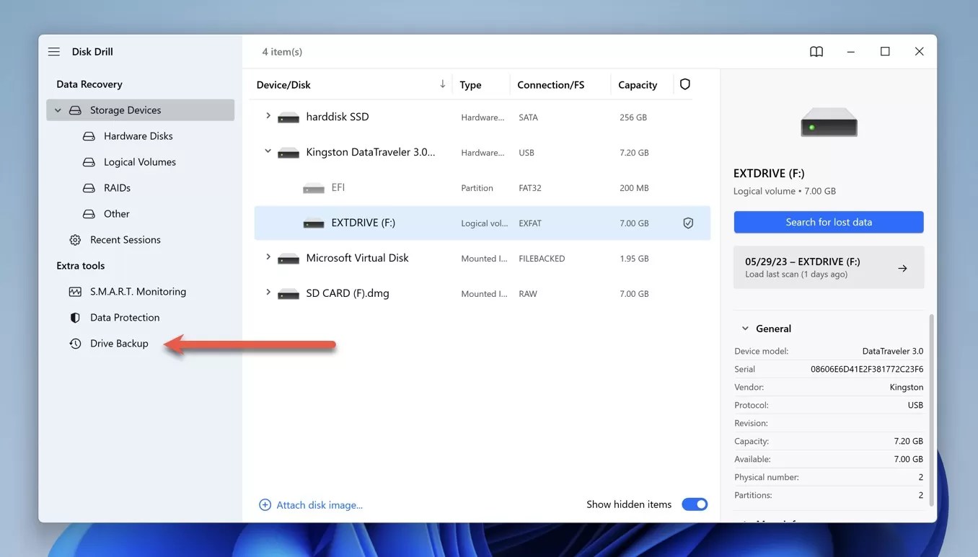Collapse the Kingston DataTraveler disk tree
978x557 pixels.
(268, 152)
